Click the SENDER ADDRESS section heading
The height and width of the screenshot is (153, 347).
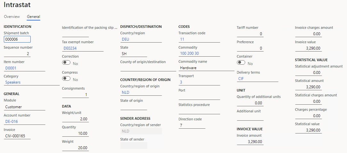[x=135, y=118]
